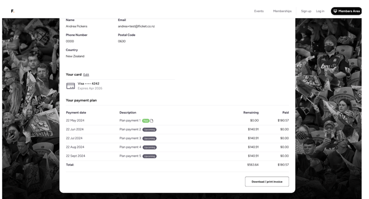Select the email andrea+test@flicket.co.nz
The image size is (369, 199).
[x=136, y=26]
